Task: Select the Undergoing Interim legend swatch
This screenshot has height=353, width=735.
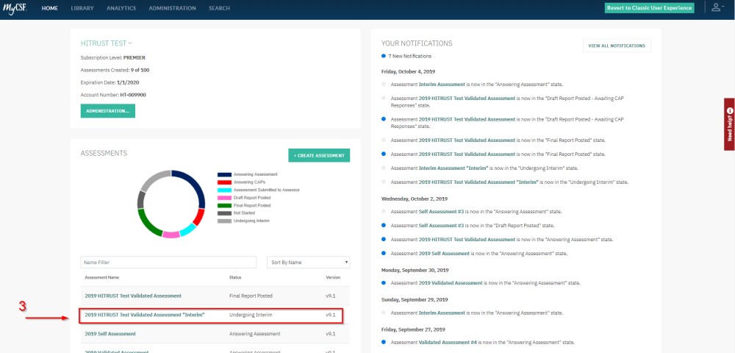Action: tap(224, 221)
